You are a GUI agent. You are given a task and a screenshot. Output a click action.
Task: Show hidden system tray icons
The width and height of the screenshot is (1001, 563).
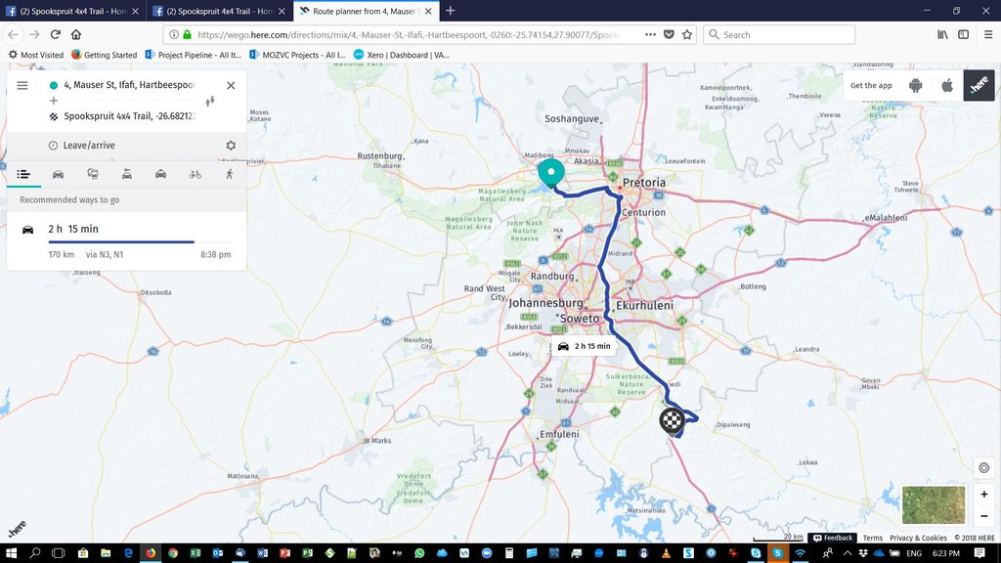(x=848, y=553)
